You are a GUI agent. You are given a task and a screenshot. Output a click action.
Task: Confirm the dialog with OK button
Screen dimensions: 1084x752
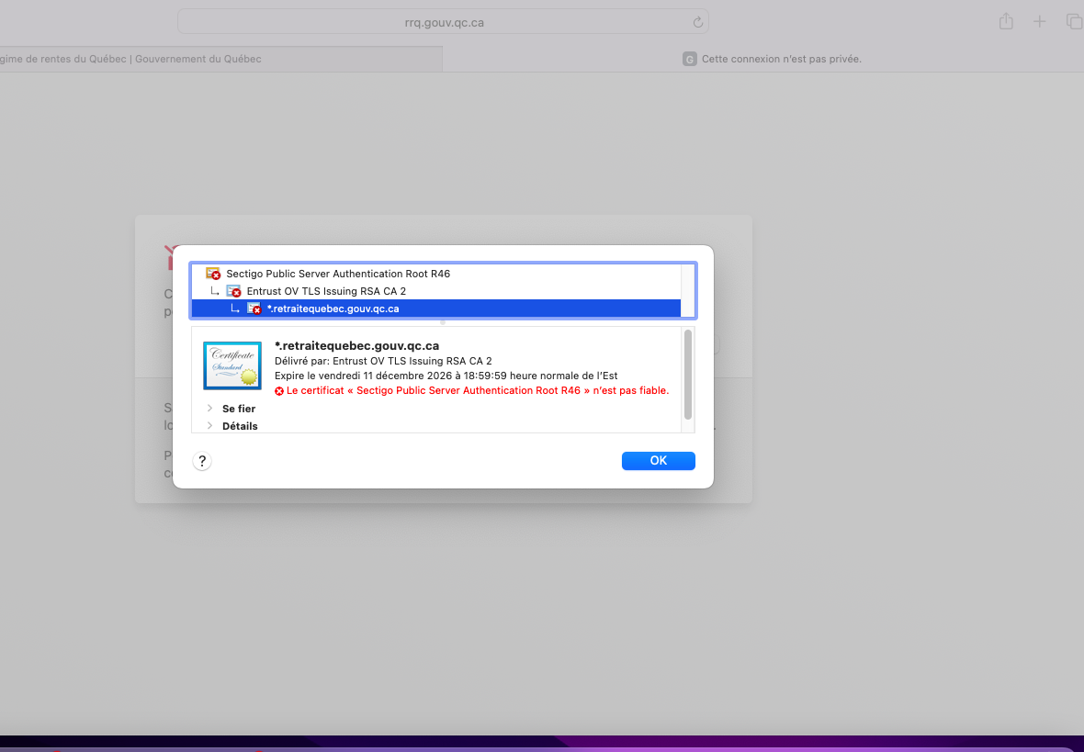pos(658,460)
